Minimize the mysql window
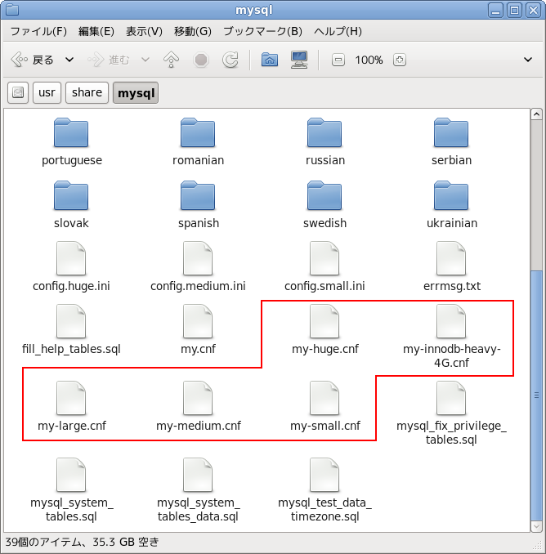The height and width of the screenshot is (554, 546). [x=496, y=10]
